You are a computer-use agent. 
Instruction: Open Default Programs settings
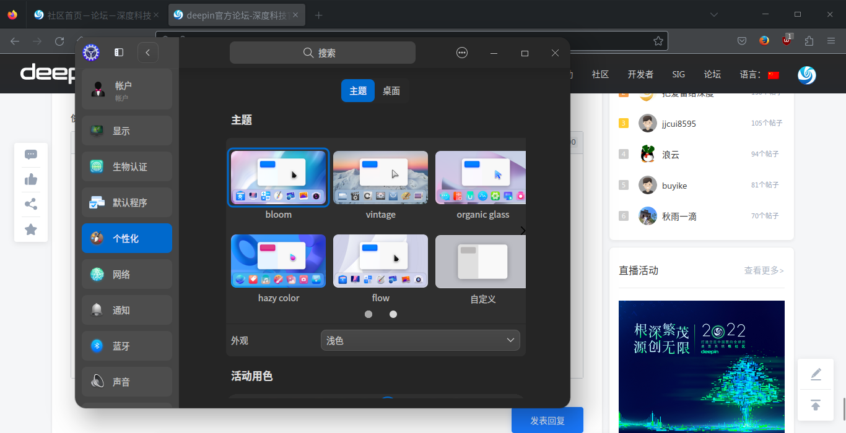[x=126, y=202]
